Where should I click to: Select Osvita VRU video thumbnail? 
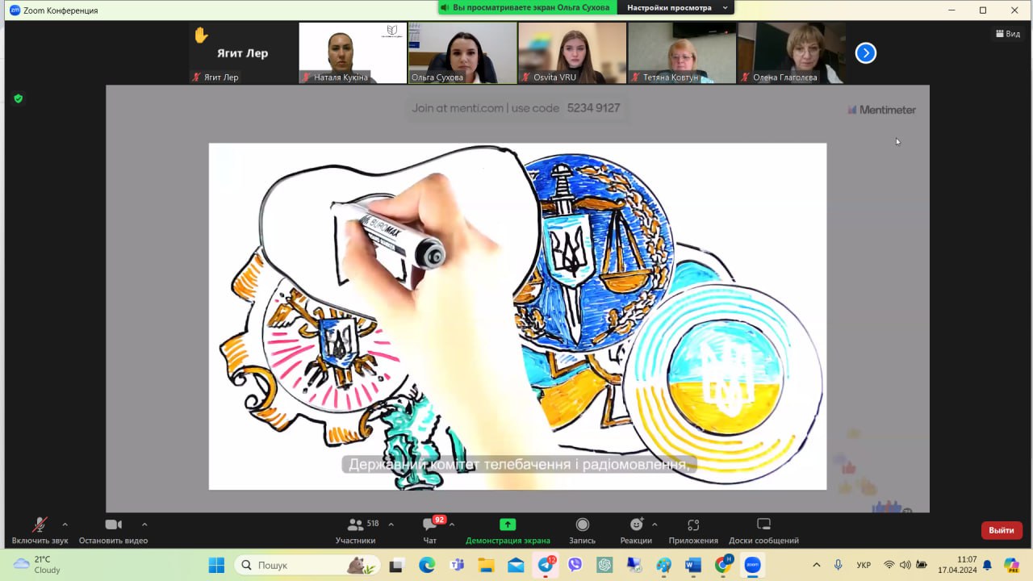(x=572, y=52)
